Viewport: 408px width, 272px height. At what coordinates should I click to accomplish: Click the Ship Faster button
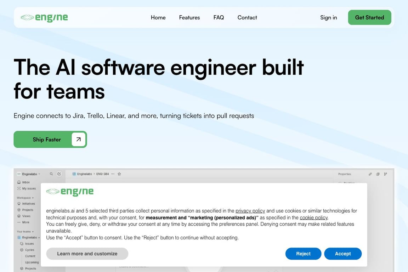pyautogui.click(x=50, y=140)
